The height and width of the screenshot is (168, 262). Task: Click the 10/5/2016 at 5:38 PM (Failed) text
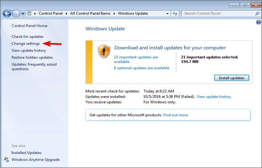(169, 97)
